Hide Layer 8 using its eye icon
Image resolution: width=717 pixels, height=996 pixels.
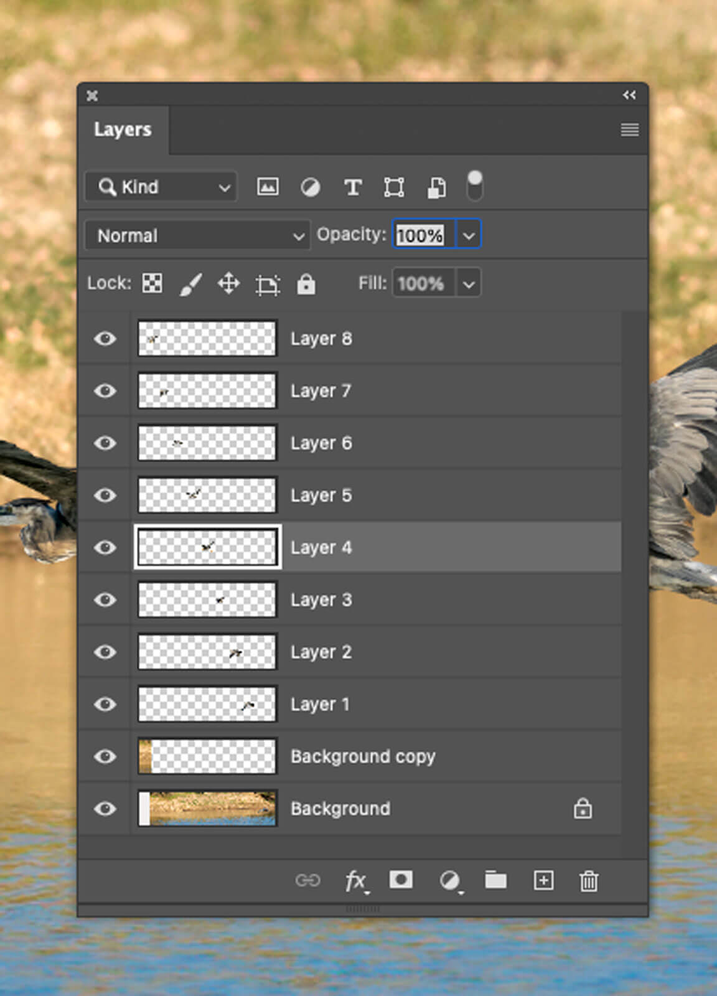105,339
